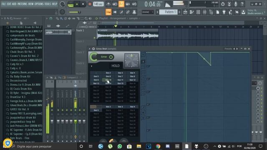Open the Browser view icon
The width and height of the screenshot is (267, 150).
point(211,12)
